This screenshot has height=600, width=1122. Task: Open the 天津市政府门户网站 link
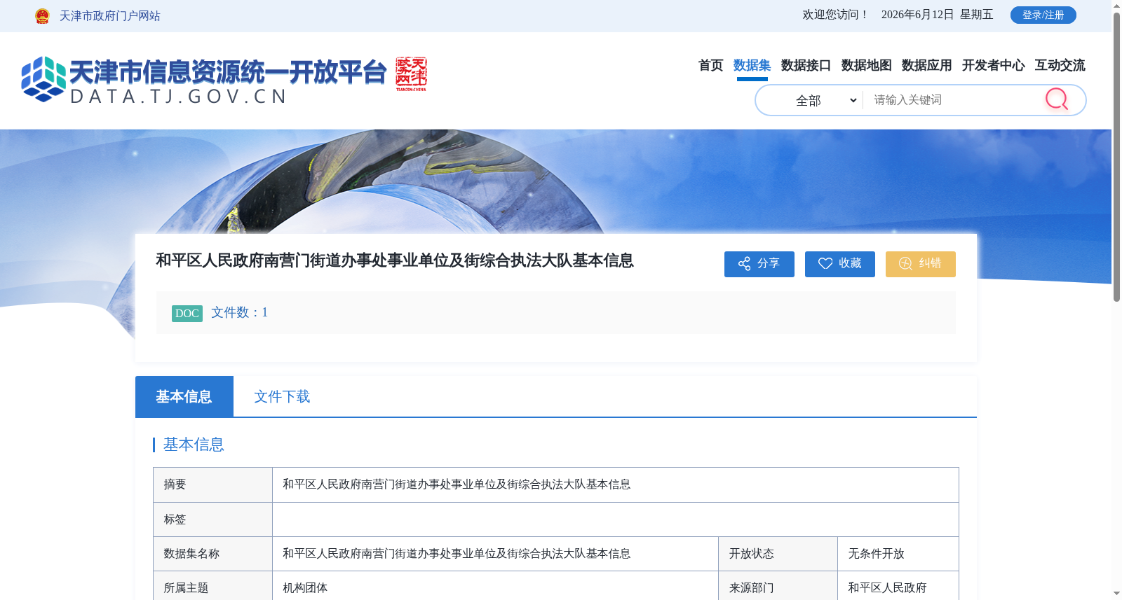pos(110,16)
